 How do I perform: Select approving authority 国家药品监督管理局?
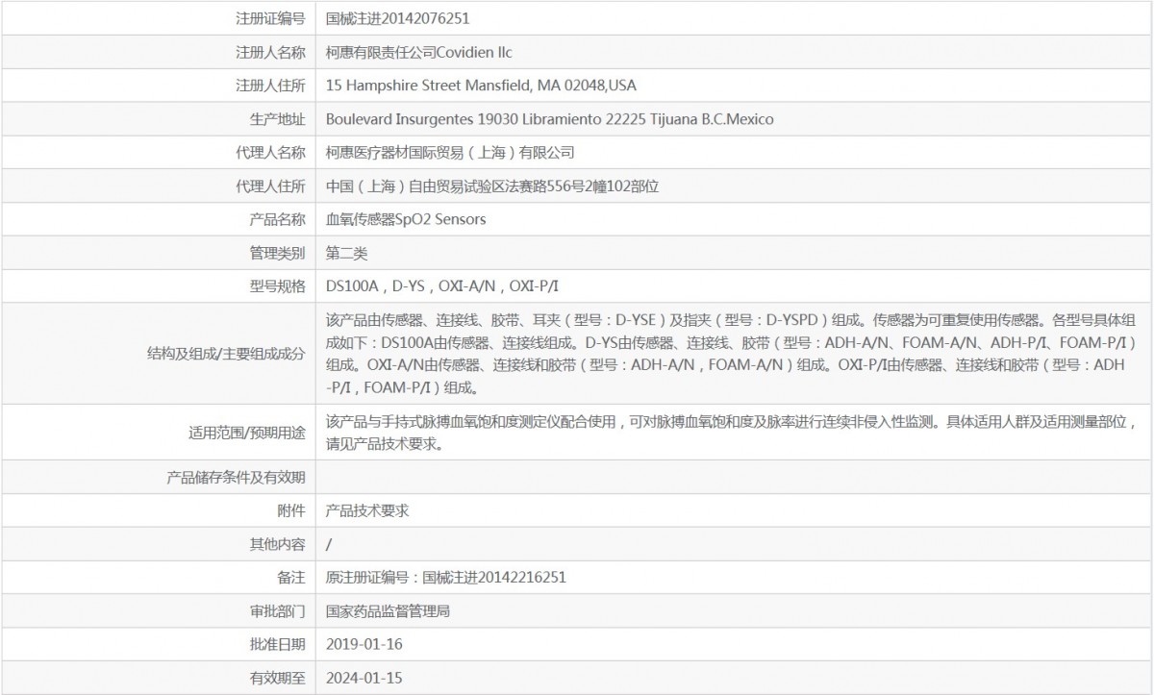tap(389, 610)
